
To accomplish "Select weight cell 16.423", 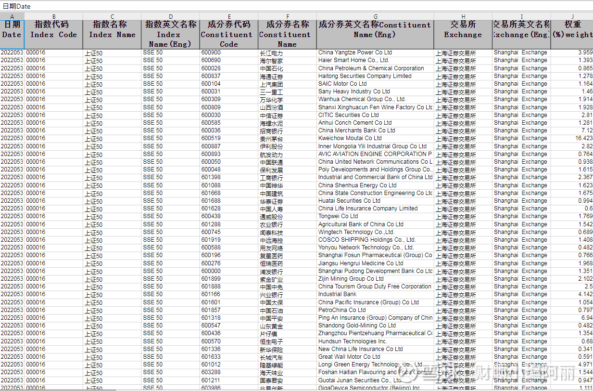I will pos(572,138).
